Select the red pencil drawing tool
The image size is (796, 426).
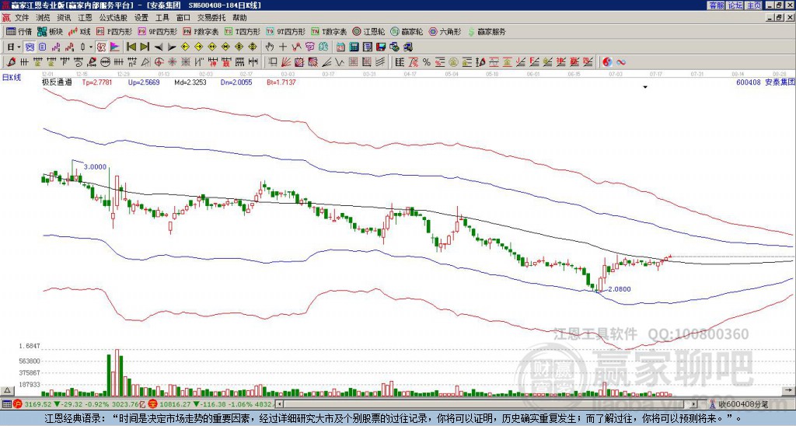(11, 62)
